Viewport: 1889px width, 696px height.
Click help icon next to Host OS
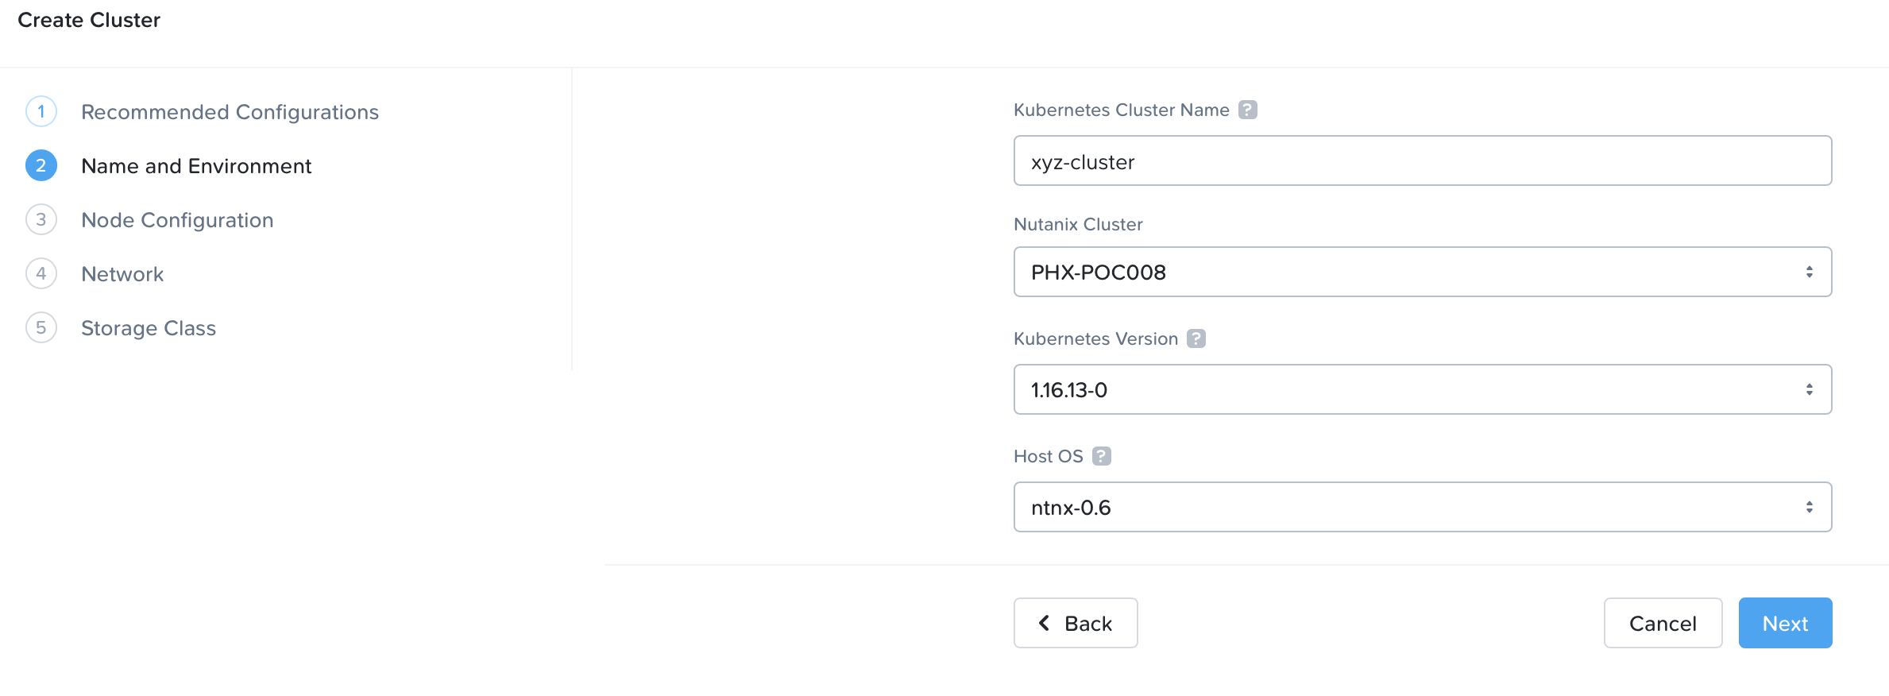click(1102, 456)
